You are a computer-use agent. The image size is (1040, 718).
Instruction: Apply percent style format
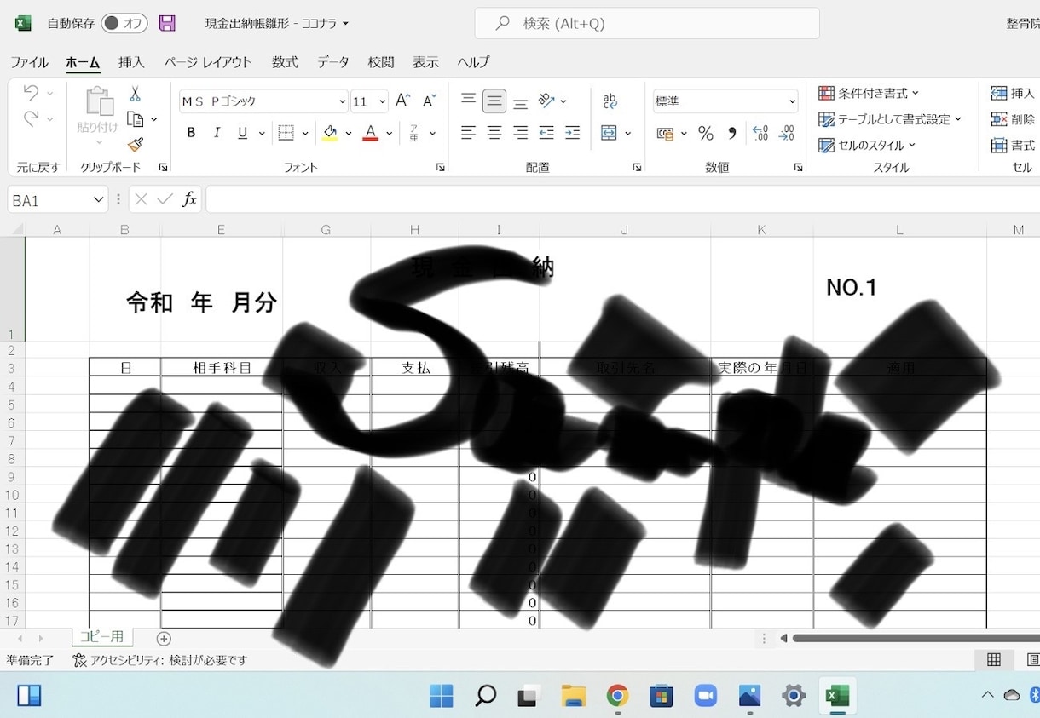pyautogui.click(x=706, y=133)
